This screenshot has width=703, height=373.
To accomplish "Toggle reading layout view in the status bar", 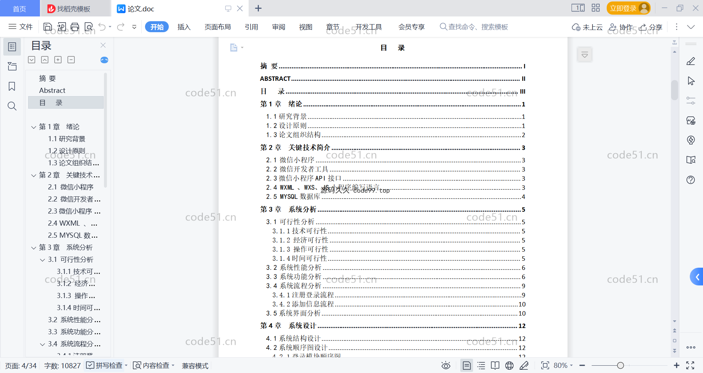I will 495,365.
